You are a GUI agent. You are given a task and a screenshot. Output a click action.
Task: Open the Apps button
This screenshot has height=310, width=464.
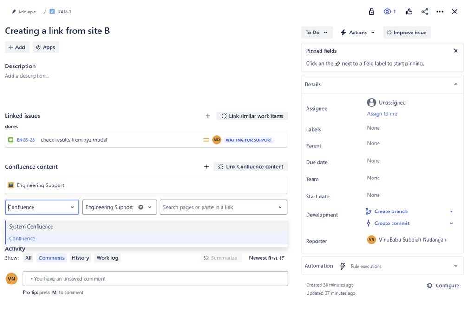click(x=46, y=47)
